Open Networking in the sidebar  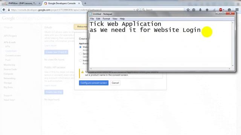pos(9,78)
